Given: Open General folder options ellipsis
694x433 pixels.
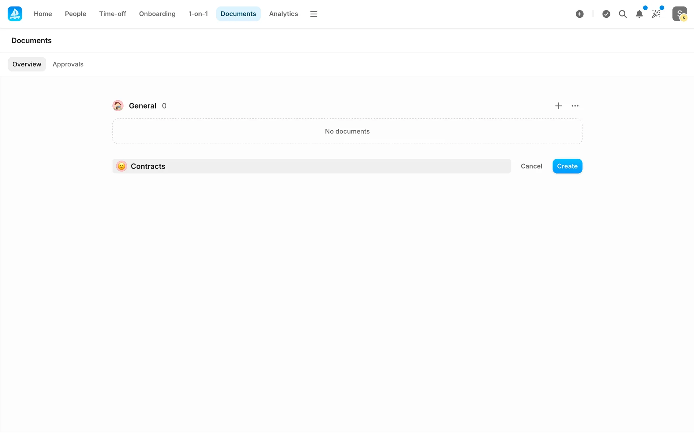Looking at the screenshot, I should (575, 106).
